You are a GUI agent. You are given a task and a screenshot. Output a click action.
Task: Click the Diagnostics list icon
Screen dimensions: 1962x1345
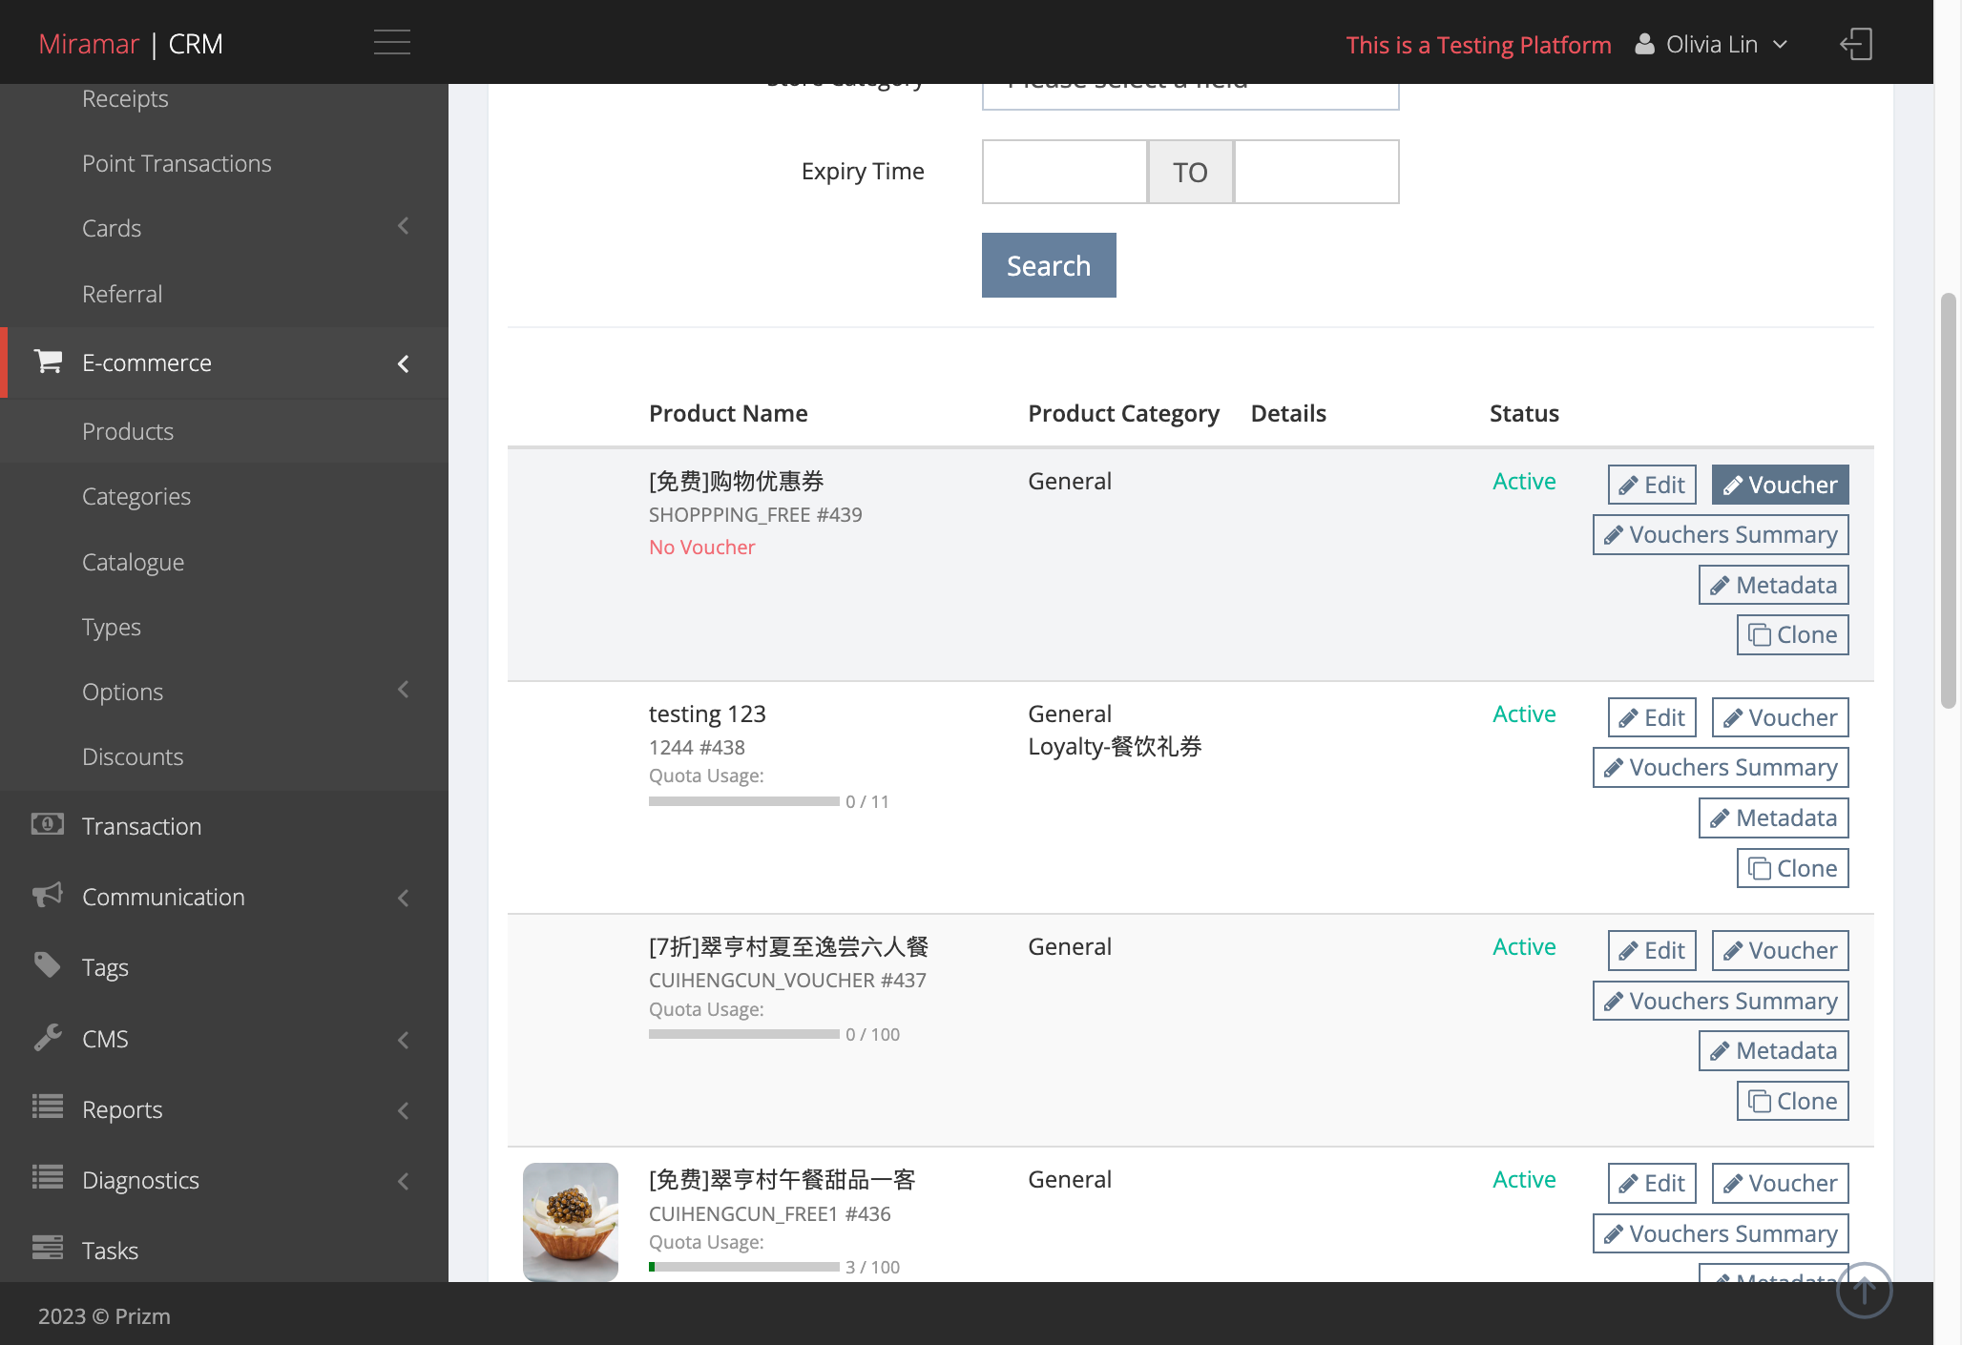click(x=48, y=1177)
